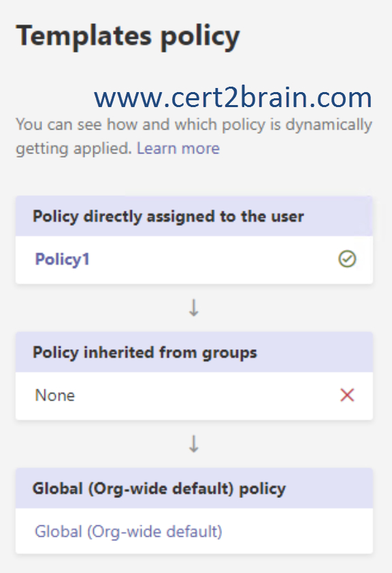The width and height of the screenshot is (392, 573).
Task: Select the 'Policy directly assigned to the user' header
Action: (194, 216)
